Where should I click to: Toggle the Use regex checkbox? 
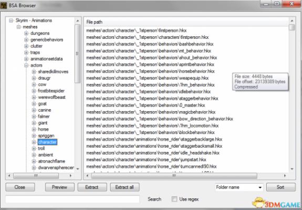coord(174,199)
